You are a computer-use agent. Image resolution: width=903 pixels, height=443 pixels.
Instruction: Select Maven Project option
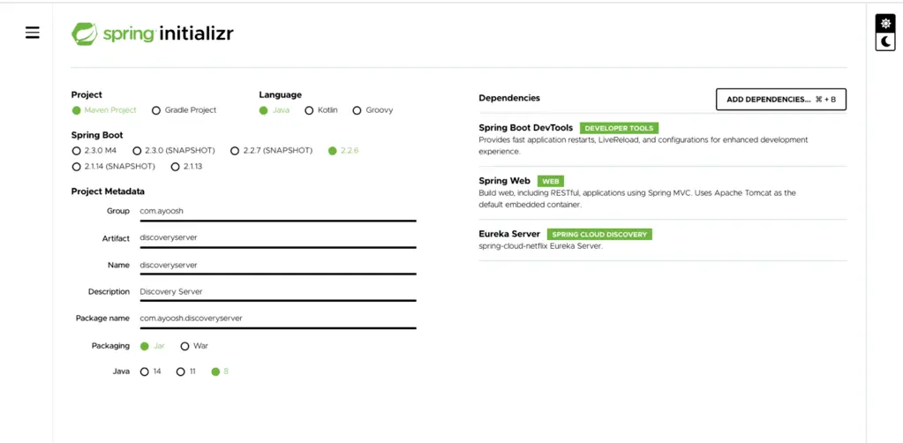coord(104,110)
